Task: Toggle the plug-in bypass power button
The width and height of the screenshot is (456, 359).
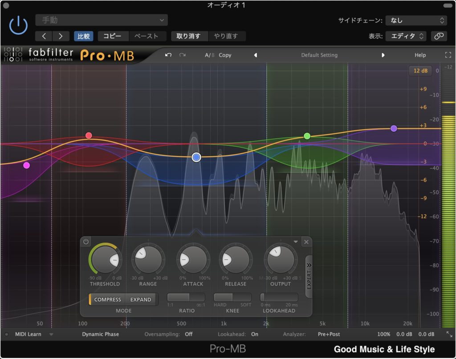Action: [18, 25]
